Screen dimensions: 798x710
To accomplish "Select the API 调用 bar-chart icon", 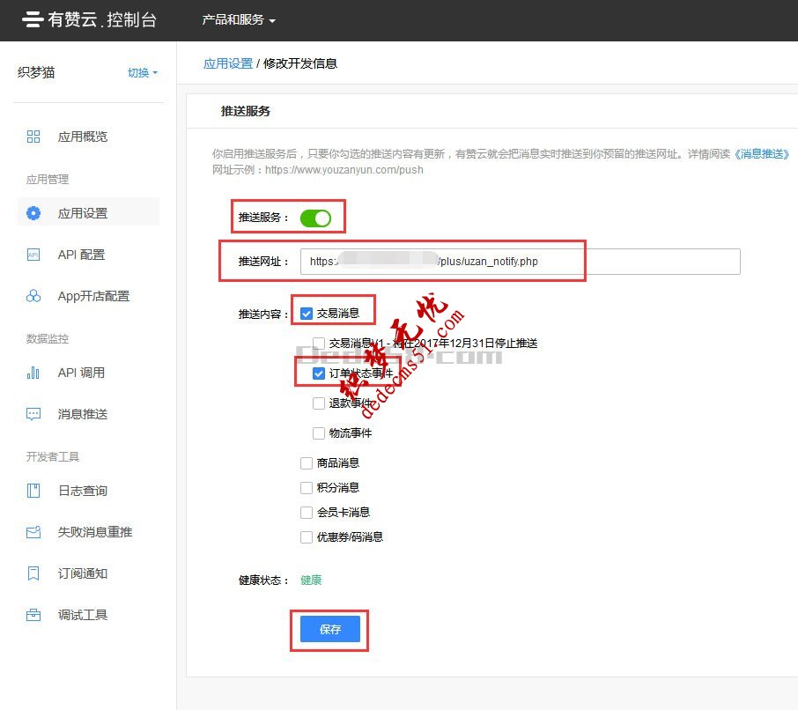I will 33,373.
